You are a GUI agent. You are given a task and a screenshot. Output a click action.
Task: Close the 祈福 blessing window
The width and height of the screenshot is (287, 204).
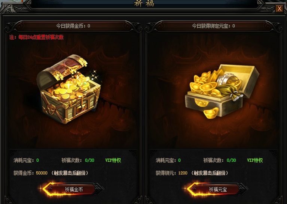pos(279,9)
